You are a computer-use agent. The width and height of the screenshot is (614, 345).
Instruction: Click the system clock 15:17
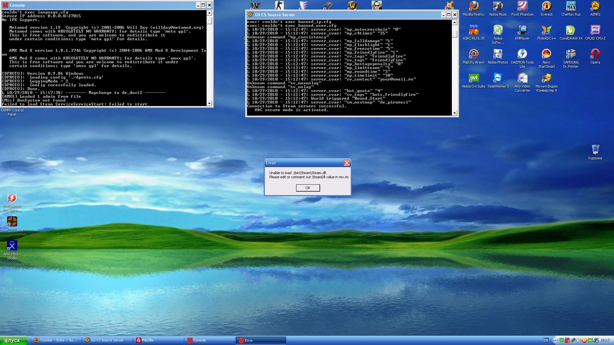[x=605, y=340]
